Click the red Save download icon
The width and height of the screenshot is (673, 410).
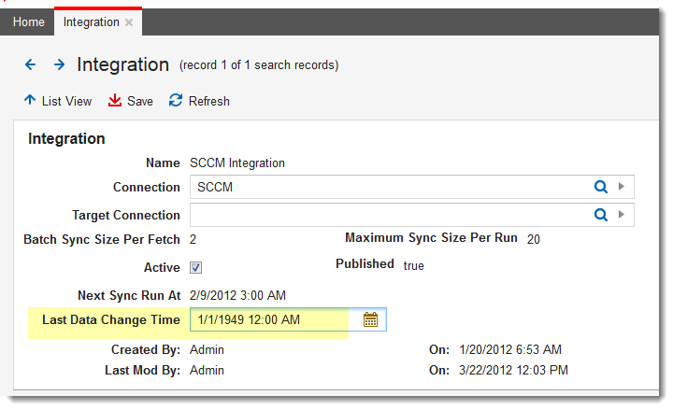115,100
